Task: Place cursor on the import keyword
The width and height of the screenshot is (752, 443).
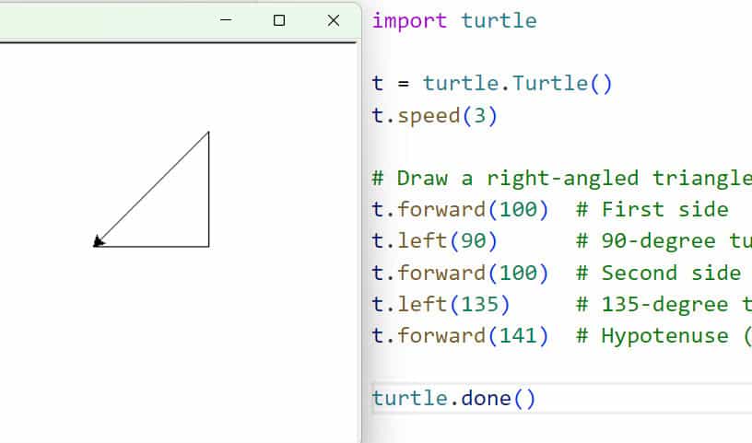Action: coord(409,21)
